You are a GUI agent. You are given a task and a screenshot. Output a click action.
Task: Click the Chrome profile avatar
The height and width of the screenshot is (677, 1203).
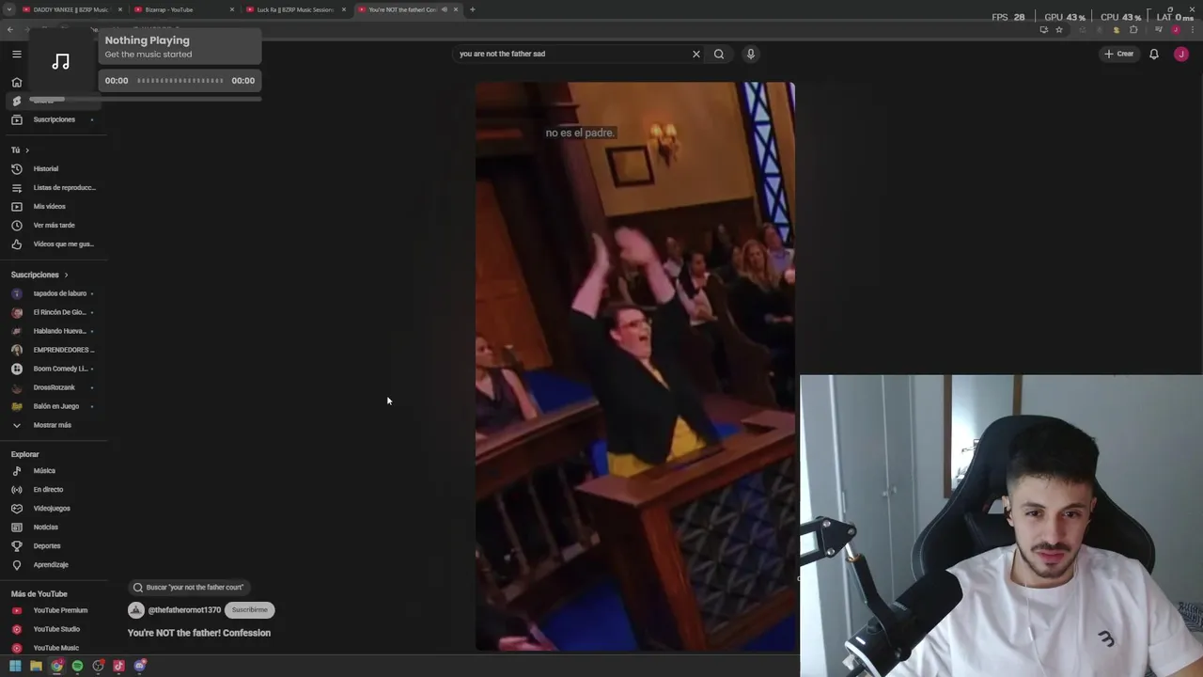pos(1175,29)
